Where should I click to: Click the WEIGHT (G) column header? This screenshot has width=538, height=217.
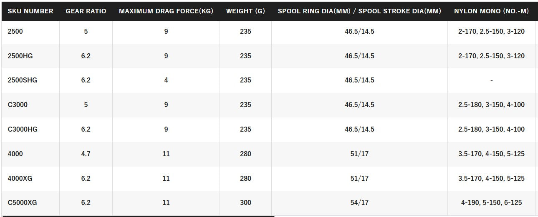click(x=245, y=11)
